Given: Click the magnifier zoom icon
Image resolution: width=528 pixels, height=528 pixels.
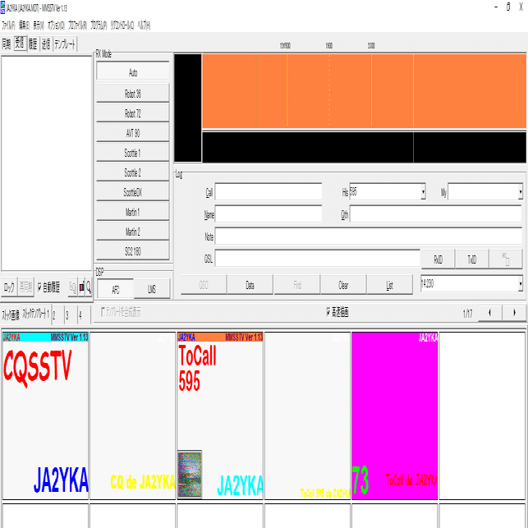Looking at the screenshot, I should coord(89,287).
